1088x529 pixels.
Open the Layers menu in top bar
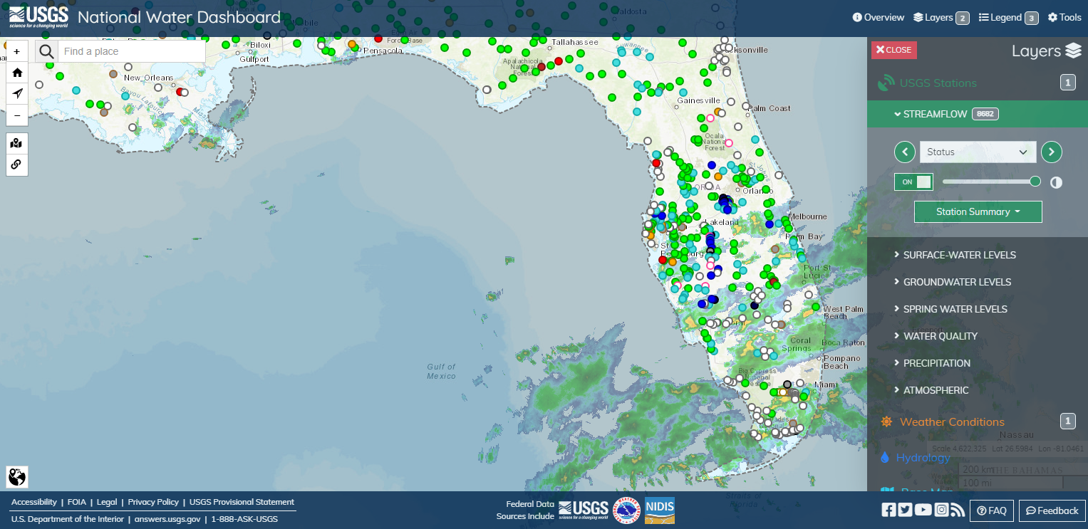click(x=934, y=17)
